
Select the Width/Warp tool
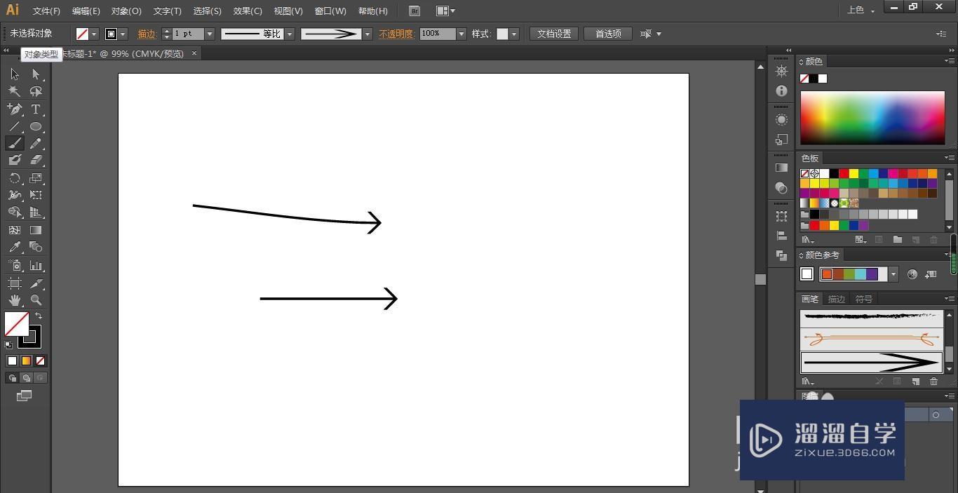[15, 195]
